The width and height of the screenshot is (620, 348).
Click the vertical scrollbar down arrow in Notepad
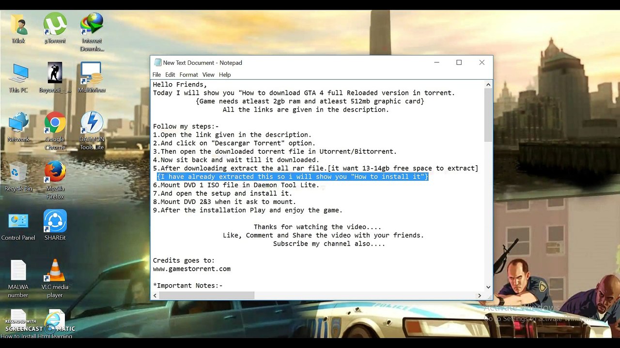(488, 287)
